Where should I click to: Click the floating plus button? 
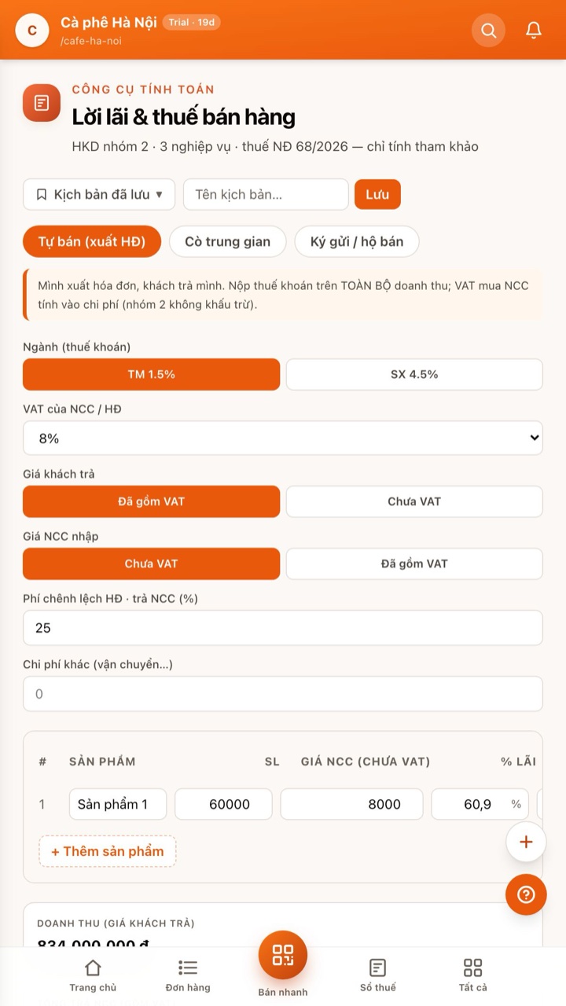526,842
